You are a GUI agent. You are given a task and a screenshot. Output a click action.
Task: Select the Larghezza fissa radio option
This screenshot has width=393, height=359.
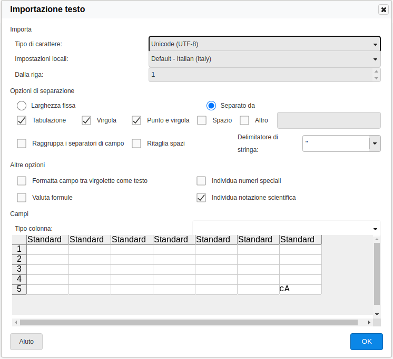[22, 106]
